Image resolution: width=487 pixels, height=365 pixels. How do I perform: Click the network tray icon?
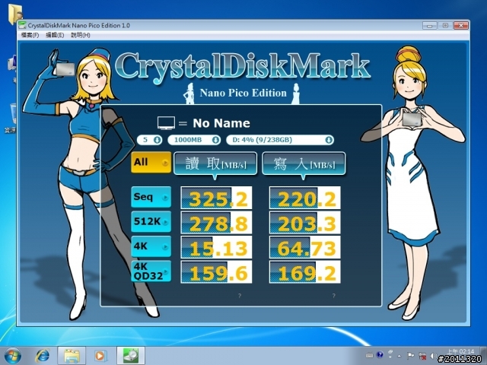pyautogui.click(x=422, y=355)
